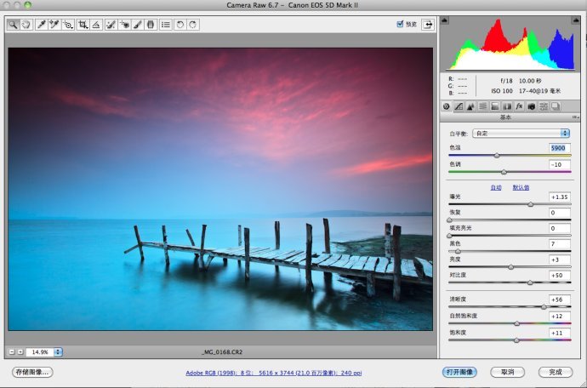Toggle the 预览 preview checkbox
The height and width of the screenshot is (388, 587).
point(400,24)
